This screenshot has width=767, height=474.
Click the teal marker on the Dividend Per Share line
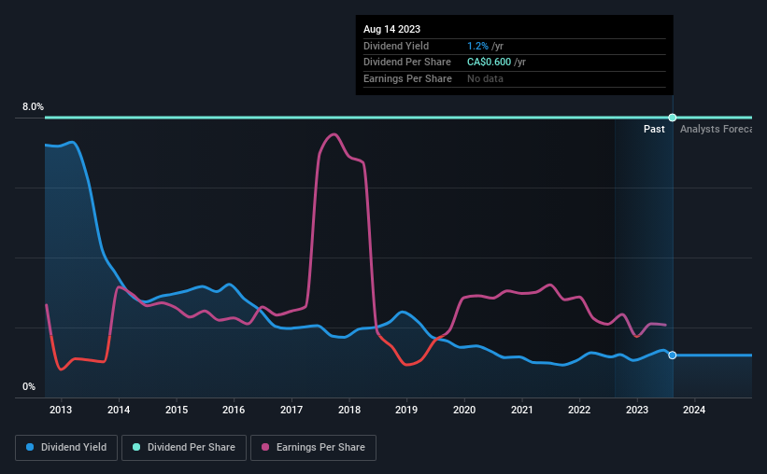[x=673, y=118]
